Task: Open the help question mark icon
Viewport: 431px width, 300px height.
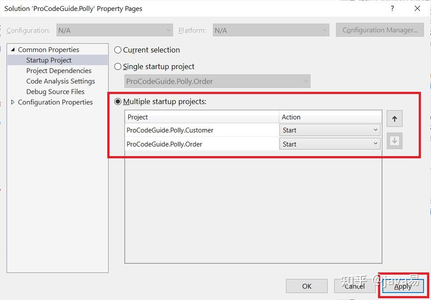Action: tap(392, 8)
